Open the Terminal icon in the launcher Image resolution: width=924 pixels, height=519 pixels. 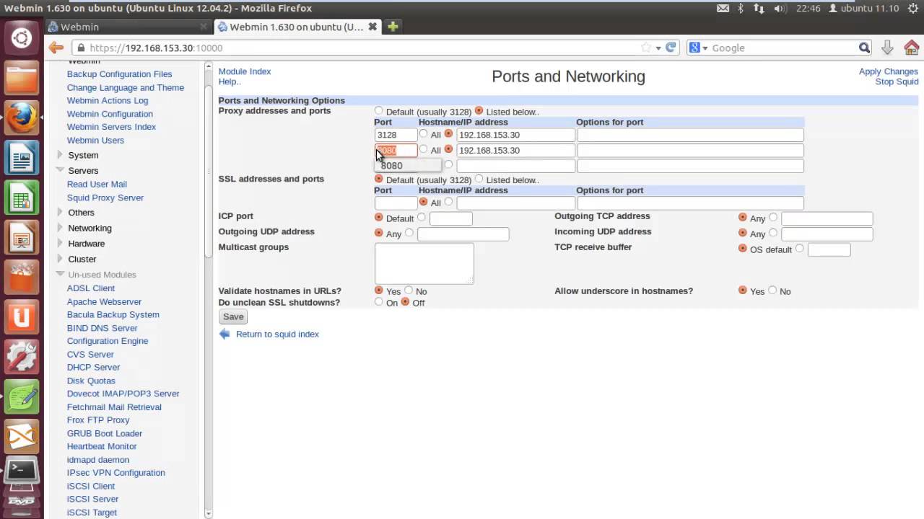click(22, 472)
